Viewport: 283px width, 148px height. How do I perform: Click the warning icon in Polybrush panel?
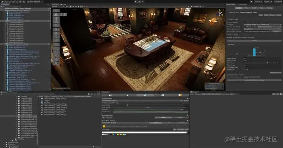pos(104,126)
